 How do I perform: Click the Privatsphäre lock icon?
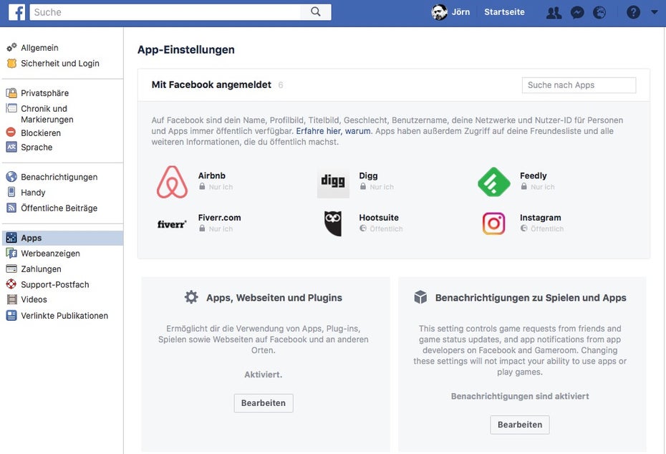(11, 92)
